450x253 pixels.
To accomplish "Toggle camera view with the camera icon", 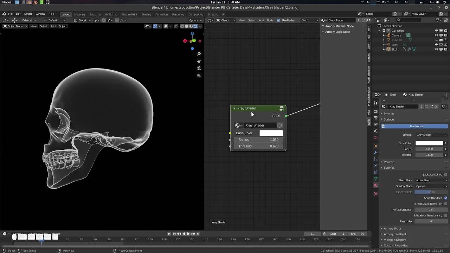I will pos(199,68).
